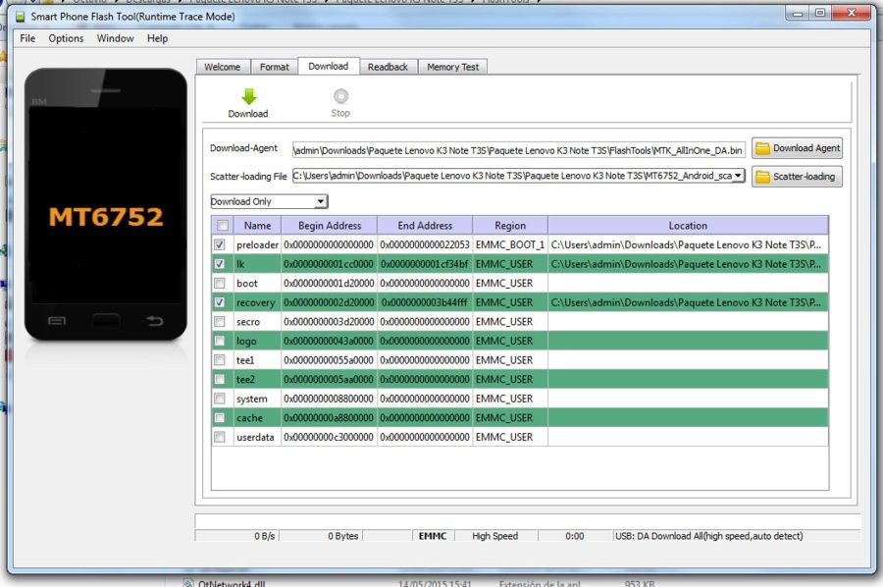The image size is (883, 587).
Task: Open the Options menu
Action: click(x=66, y=38)
